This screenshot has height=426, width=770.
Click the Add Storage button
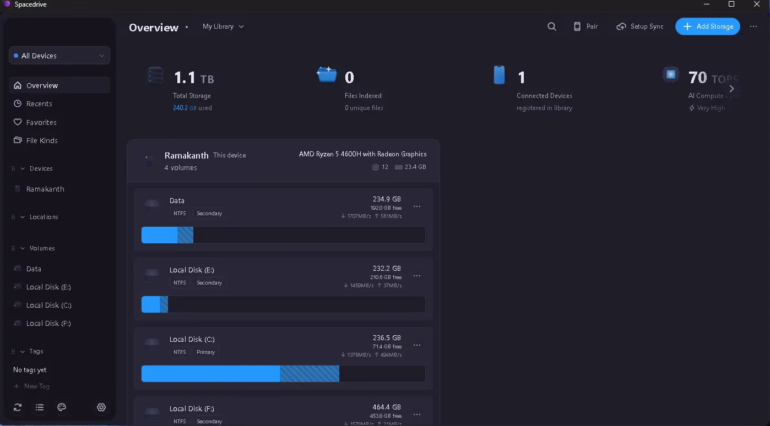pos(708,26)
